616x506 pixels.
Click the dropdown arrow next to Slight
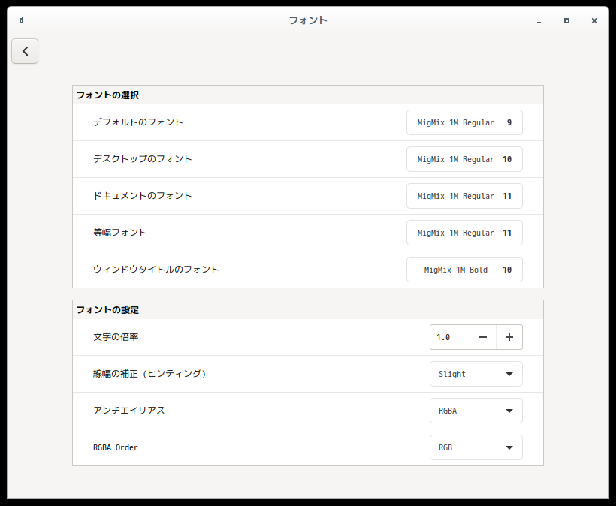tap(509, 374)
